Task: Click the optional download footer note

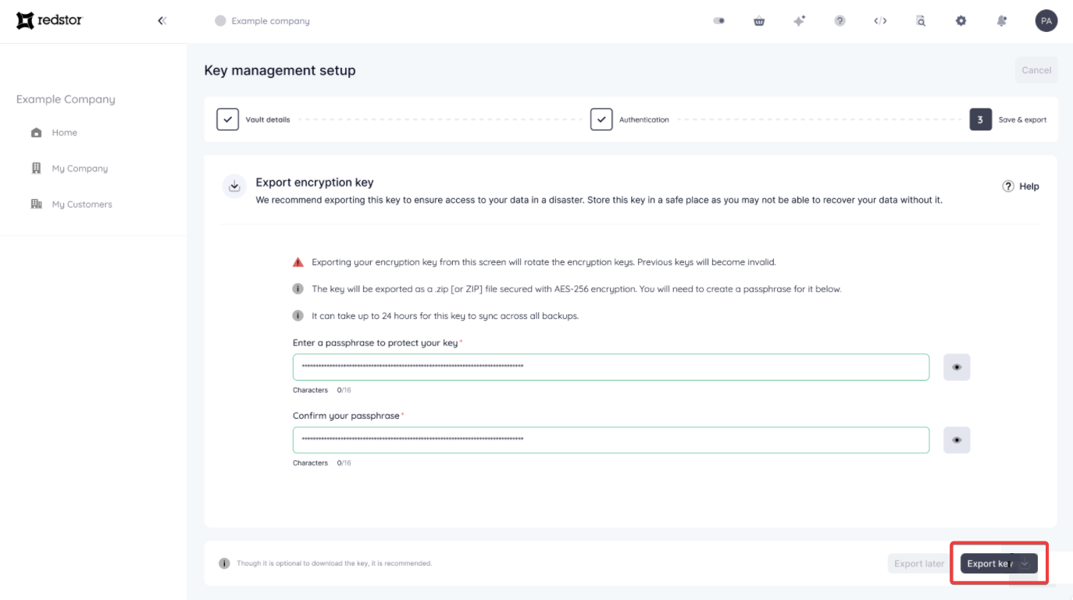Action: pos(334,563)
